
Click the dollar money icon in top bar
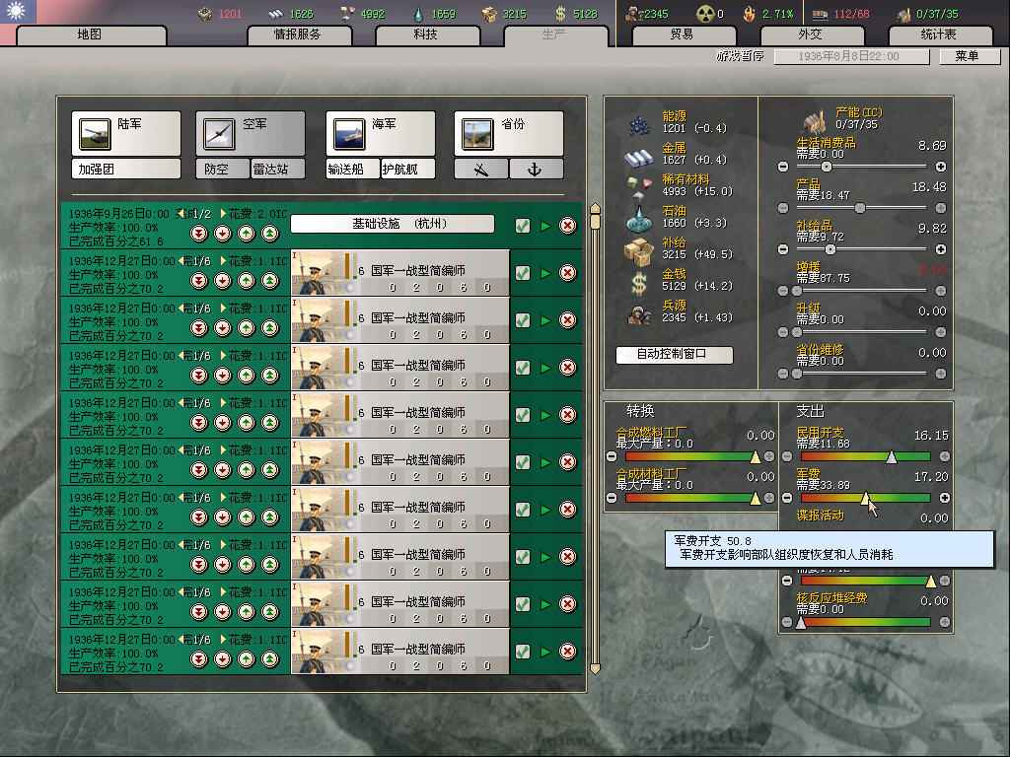pyautogui.click(x=560, y=14)
